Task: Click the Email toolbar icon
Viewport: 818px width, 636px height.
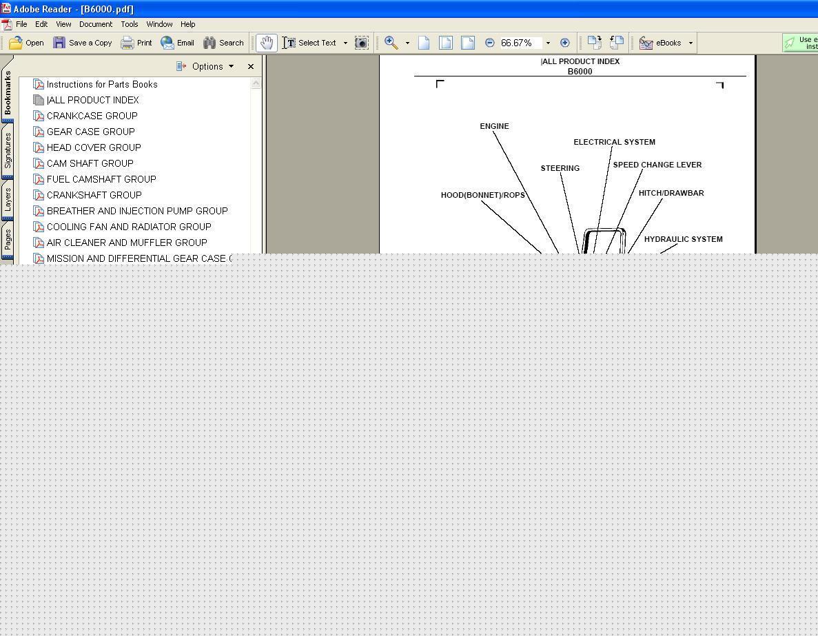Action: [167, 43]
